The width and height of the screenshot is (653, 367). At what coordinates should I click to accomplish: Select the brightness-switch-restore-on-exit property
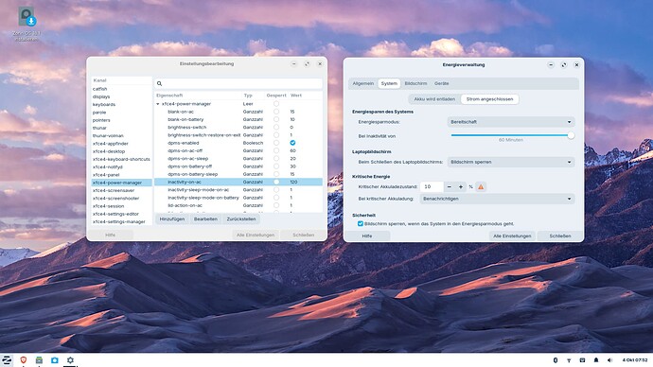tap(238, 135)
